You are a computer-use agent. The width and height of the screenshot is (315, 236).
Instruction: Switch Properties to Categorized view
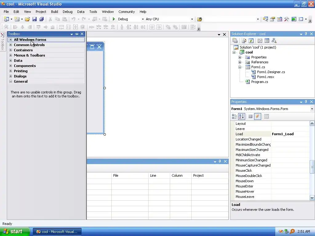(234, 116)
